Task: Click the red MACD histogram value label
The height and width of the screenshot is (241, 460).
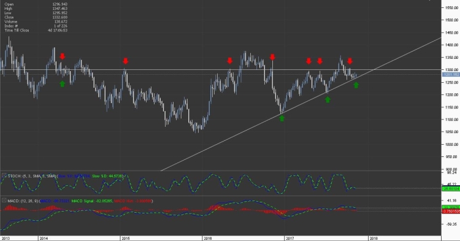Action: 451,212
